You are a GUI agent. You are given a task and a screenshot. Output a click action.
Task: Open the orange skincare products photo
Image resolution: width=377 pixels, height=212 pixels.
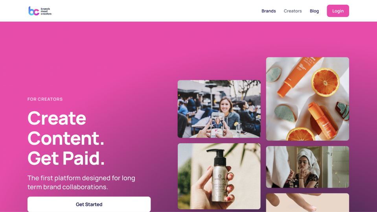[307, 99]
